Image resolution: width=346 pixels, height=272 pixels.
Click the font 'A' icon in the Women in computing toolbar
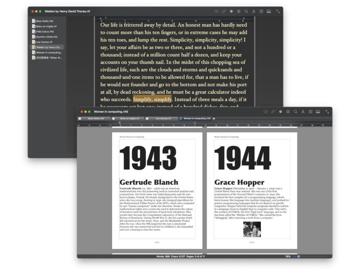click(x=303, y=112)
